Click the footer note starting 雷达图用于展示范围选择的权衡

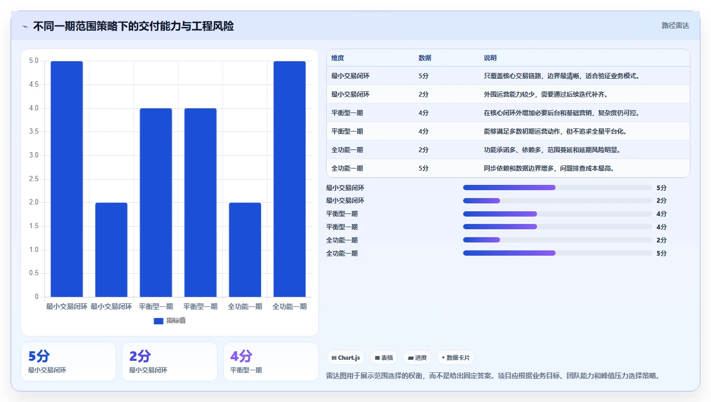pos(493,376)
